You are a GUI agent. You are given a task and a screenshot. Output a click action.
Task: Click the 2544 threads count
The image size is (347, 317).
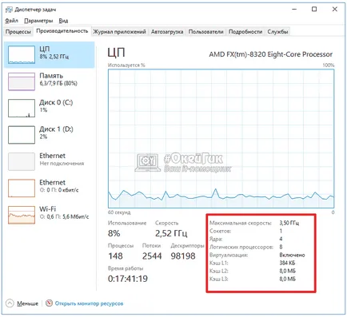click(152, 256)
